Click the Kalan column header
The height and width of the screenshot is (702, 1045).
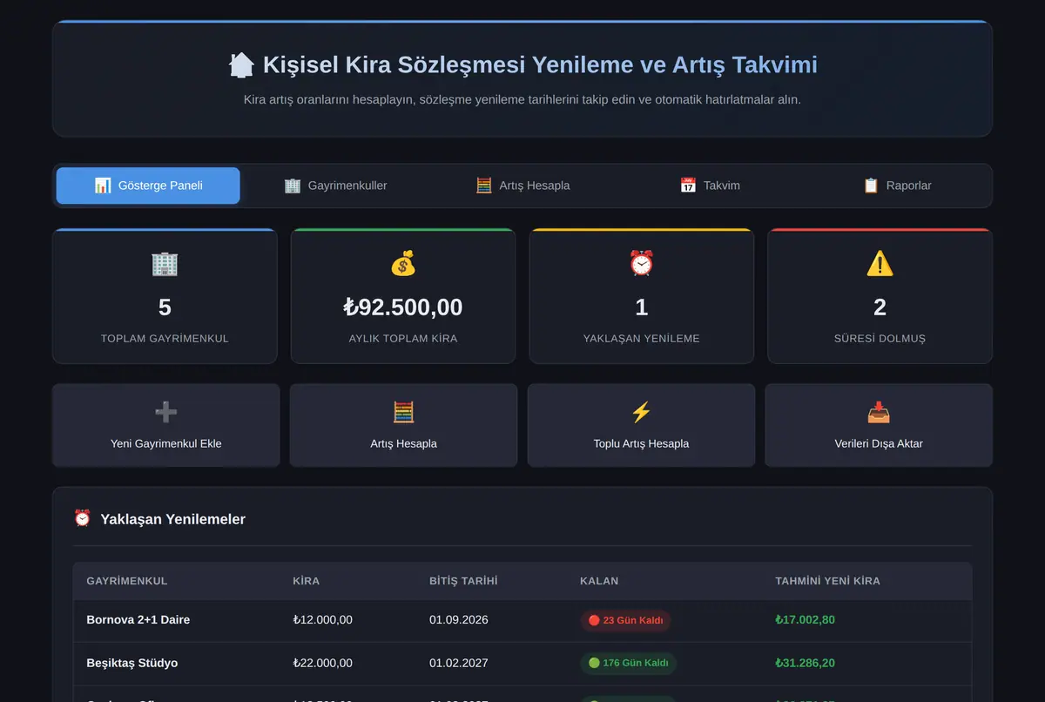point(599,581)
